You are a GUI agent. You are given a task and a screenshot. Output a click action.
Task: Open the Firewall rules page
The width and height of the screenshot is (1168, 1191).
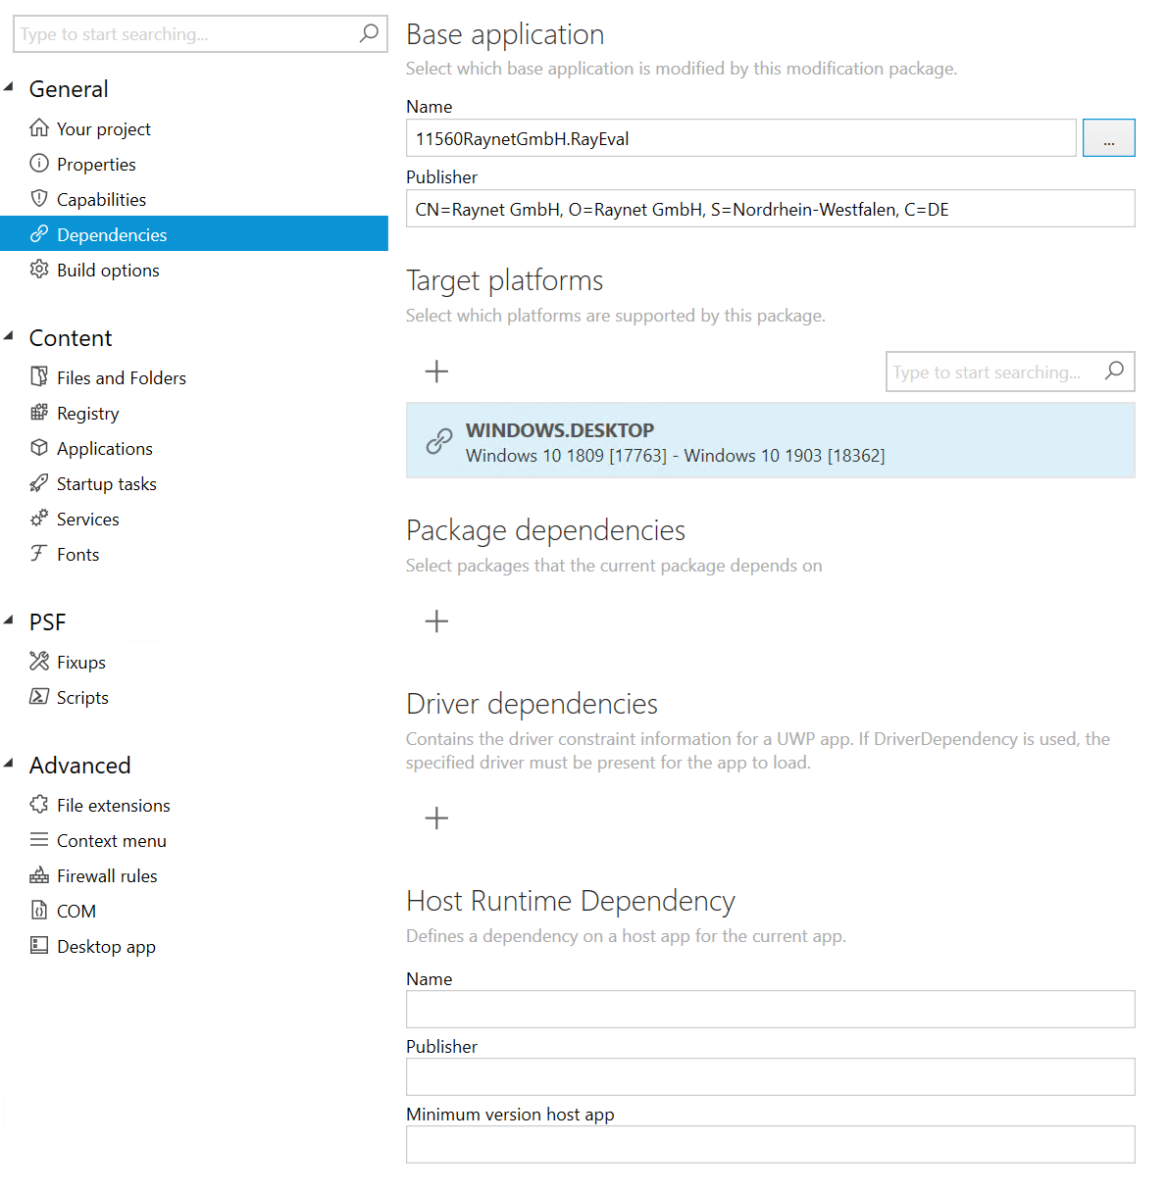pyautogui.click(x=107, y=875)
